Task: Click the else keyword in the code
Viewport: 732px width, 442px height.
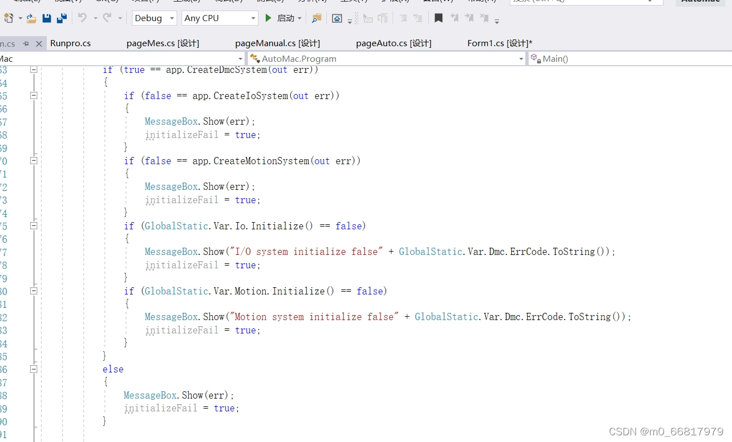Action: pyautogui.click(x=113, y=369)
